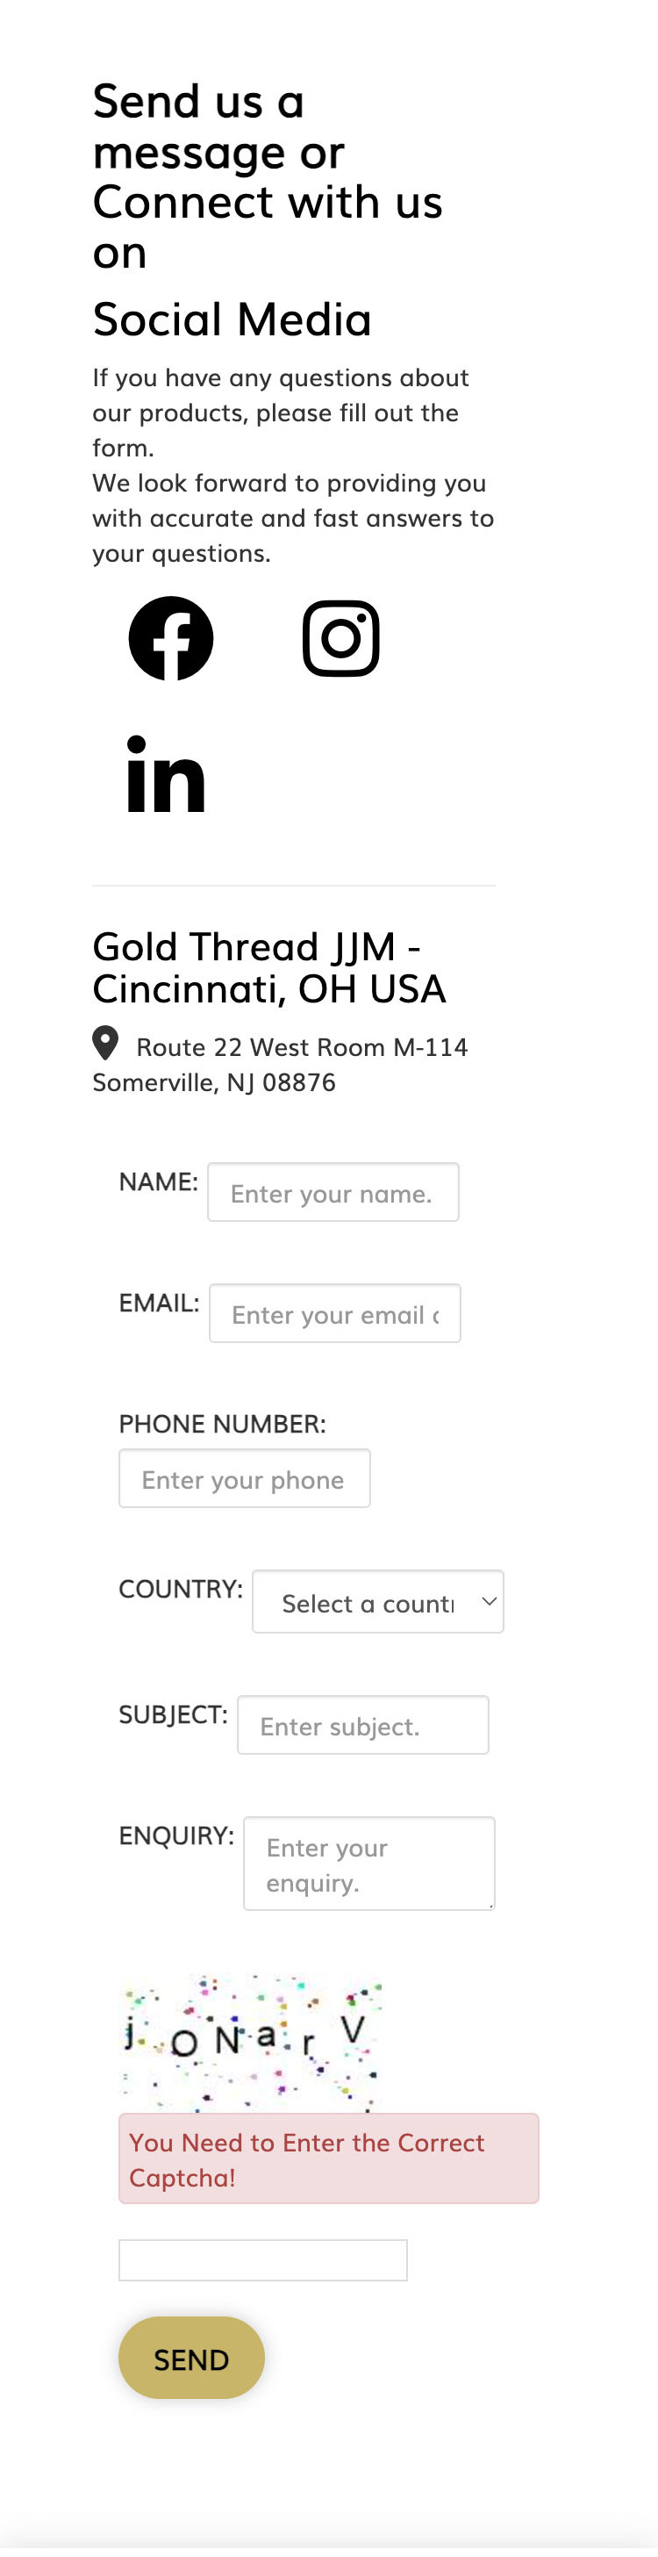Grab the enquiry box resize handle
Image resolution: width=658 pixels, height=2557 pixels.
coord(490,1904)
